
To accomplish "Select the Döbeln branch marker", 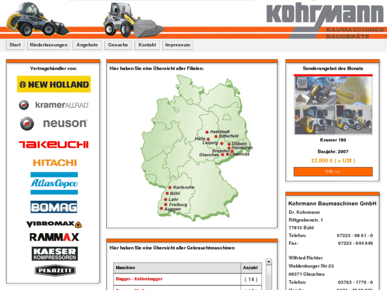I will (x=229, y=144).
